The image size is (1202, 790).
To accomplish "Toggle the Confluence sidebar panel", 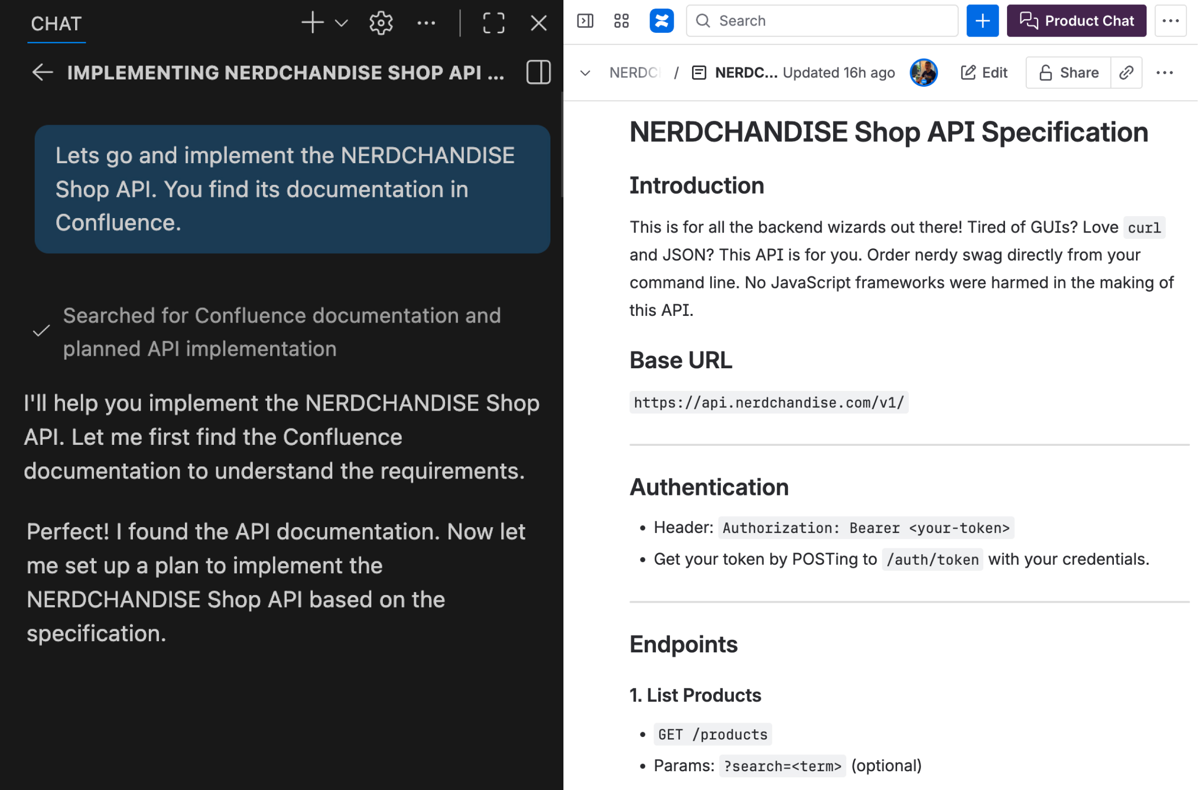I will (586, 21).
